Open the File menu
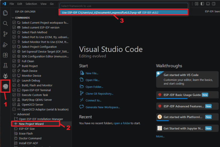The height and width of the screenshot is (147, 220). 12,4
